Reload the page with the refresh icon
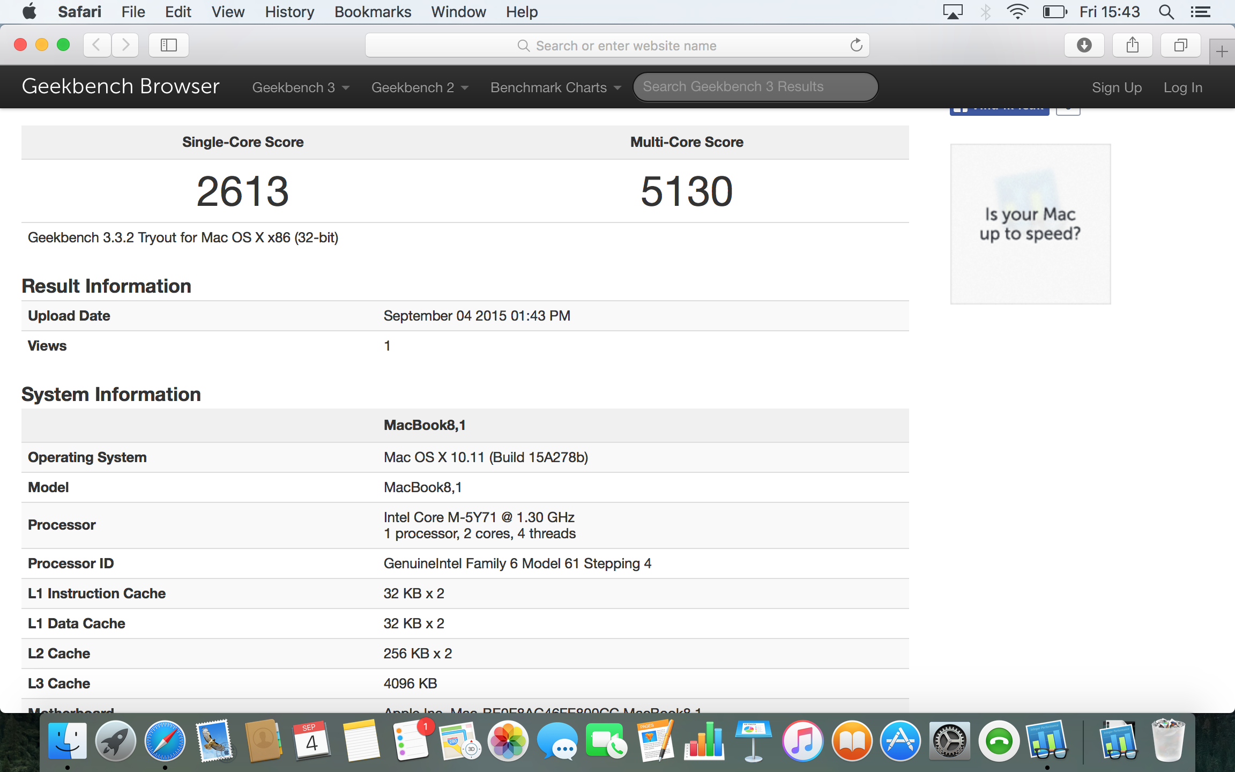This screenshot has width=1235, height=772. (x=856, y=45)
